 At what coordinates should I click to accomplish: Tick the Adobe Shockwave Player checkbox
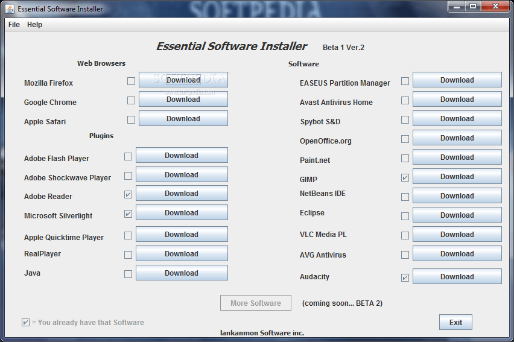tap(128, 176)
